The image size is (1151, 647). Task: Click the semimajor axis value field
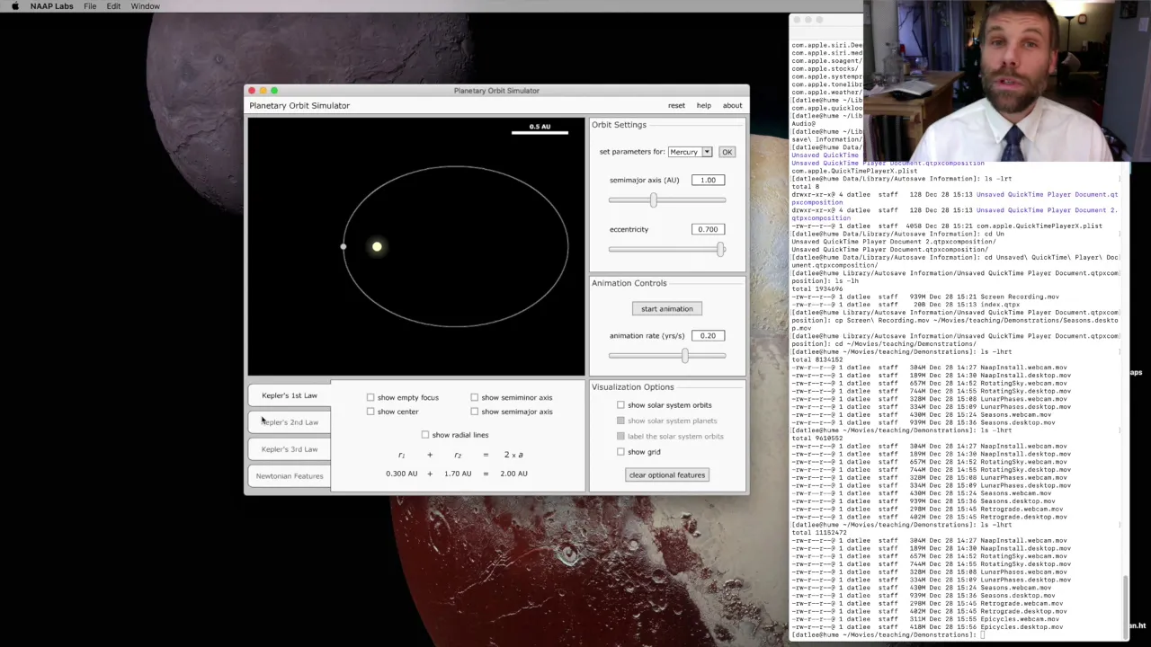point(708,180)
